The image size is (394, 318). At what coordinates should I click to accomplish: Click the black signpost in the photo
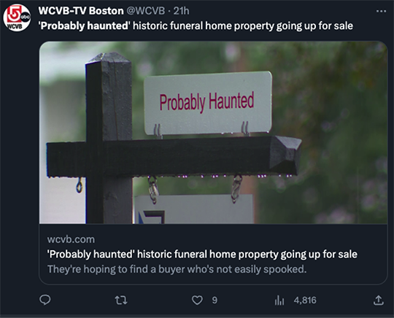109,138
